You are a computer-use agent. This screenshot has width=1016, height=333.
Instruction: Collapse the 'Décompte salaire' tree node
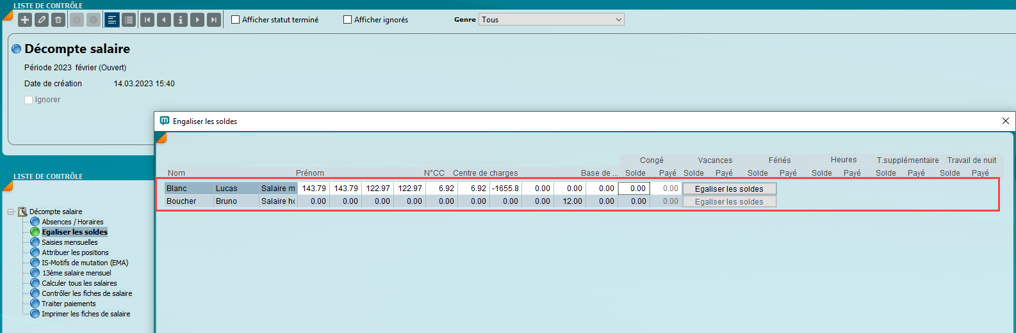point(11,212)
